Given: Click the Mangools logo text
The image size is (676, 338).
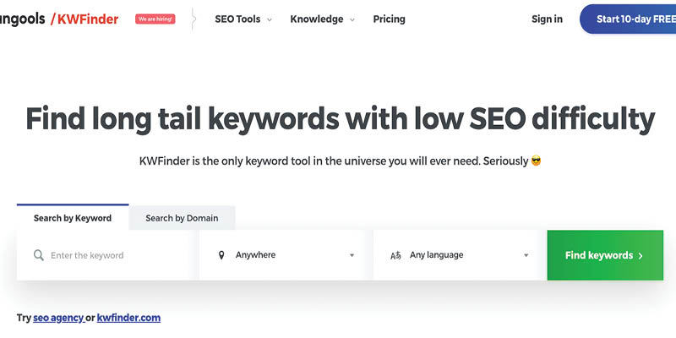Looking at the screenshot, I should (23, 19).
